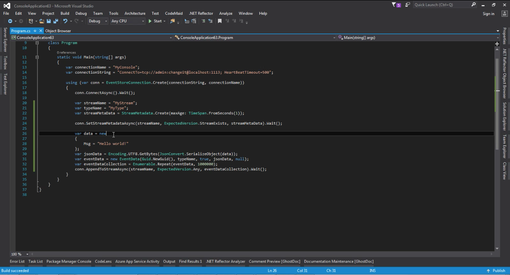Click the Visual Studio logo icon
This screenshot has height=275, width=510.
pyautogui.click(x=7, y=6)
